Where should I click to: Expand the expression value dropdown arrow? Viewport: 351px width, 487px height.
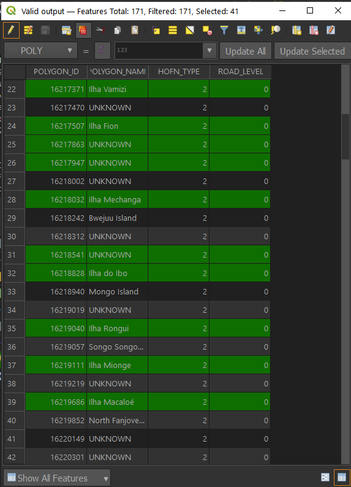(209, 50)
